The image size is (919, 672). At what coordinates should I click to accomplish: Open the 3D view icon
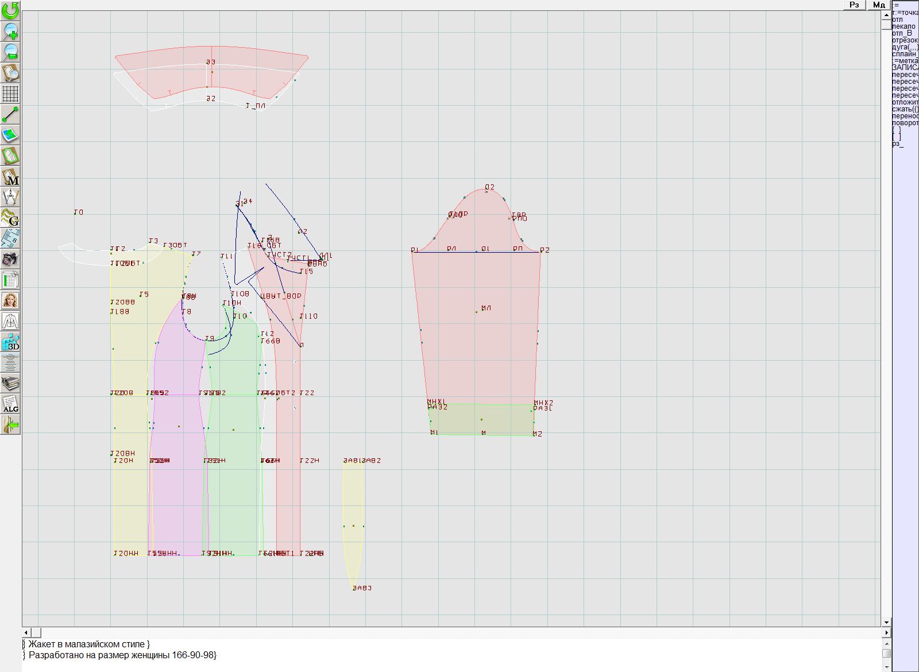point(10,342)
